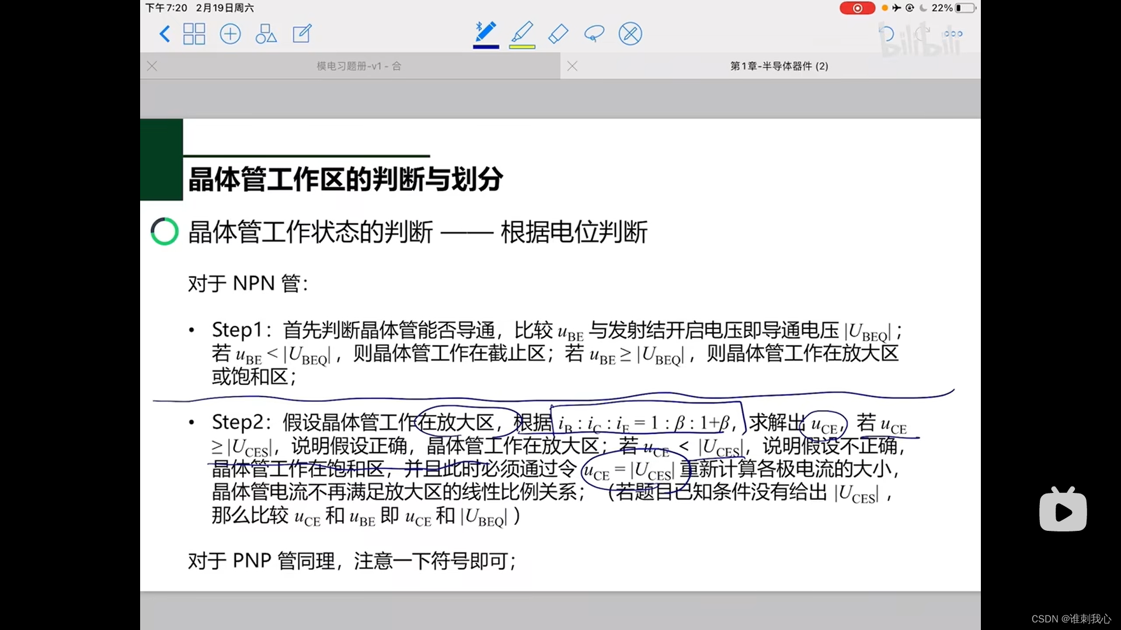Select the highlighter tool
The image size is (1121, 630).
click(522, 32)
